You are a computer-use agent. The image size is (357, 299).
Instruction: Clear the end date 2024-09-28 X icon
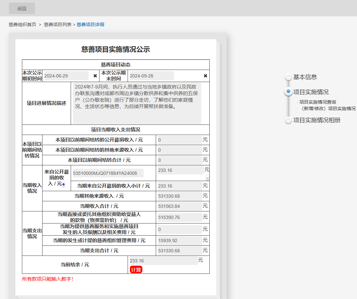pos(205,76)
